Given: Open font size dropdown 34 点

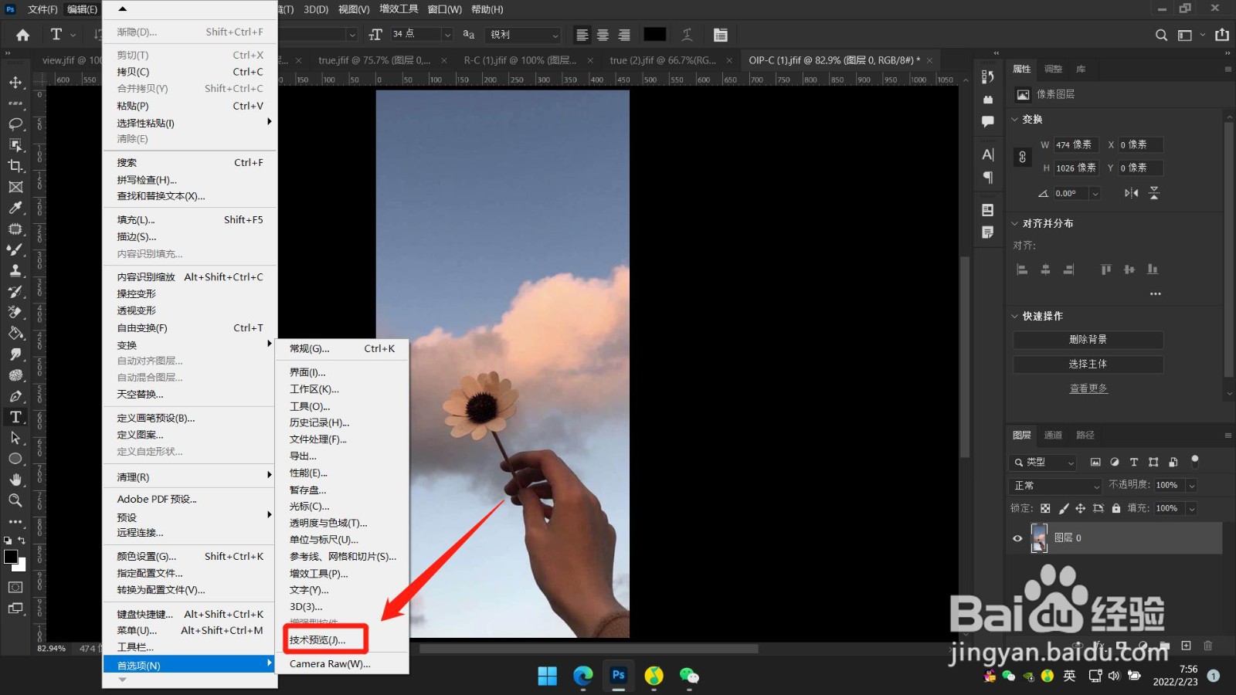Looking at the screenshot, I should (447, 35).
